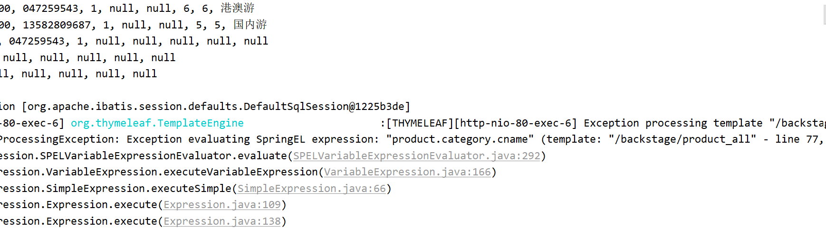Jump to SimpleExpression.java:66 in the stack trace
The width and height of the screenshot is (826, 228).
[x=312, y=189]
